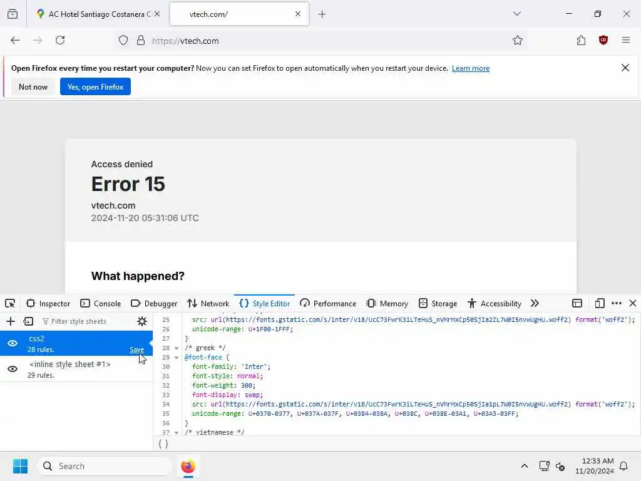The width and height of the screenshot is (641, 481).
Task: Open Style Editor options gear
Action: click(142, 321)
